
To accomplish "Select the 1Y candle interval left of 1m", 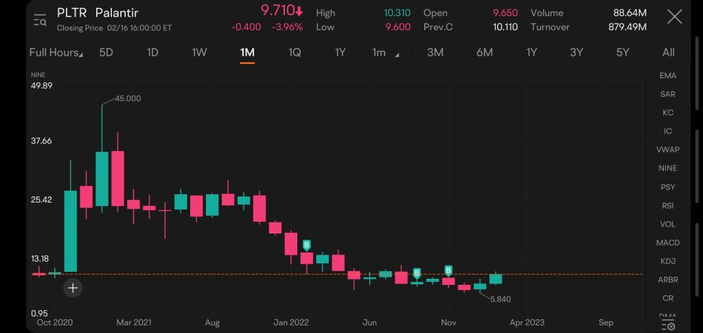I will (341, 52).
